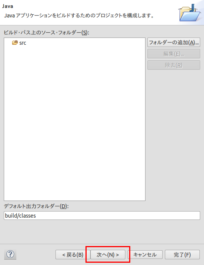
Task: Select the src entry in the source folder list
Action: [x=19, y=43]
